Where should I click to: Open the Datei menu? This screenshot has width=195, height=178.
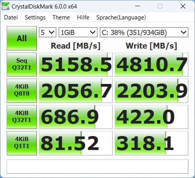pos(11,17)
